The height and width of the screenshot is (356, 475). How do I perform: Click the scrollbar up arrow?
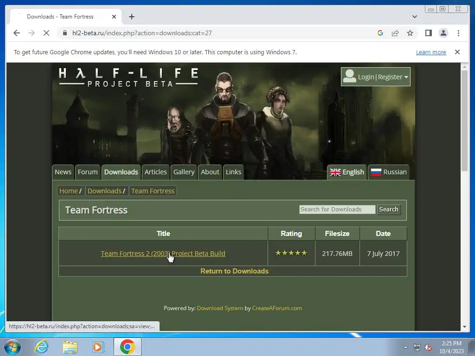(x=464, y=66)
